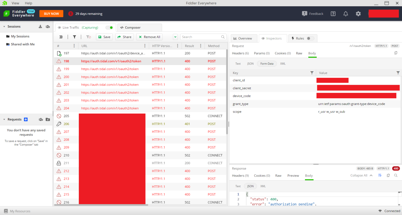402x215 pixels.
Task: Select JSON view for request body
Action: point(250,63)
